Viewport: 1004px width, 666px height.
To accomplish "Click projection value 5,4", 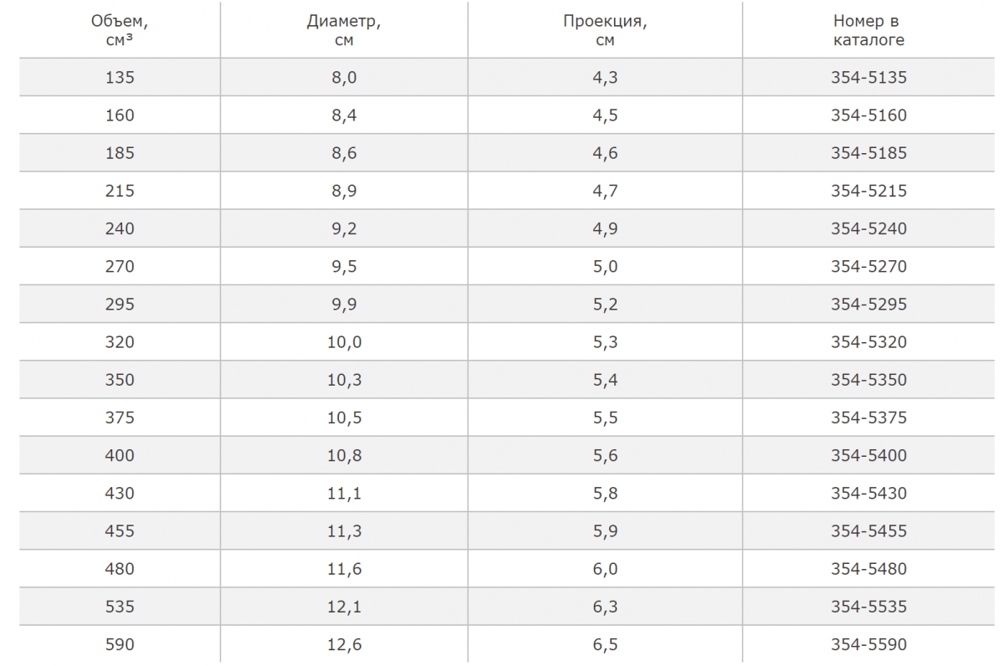I will 605,381.
